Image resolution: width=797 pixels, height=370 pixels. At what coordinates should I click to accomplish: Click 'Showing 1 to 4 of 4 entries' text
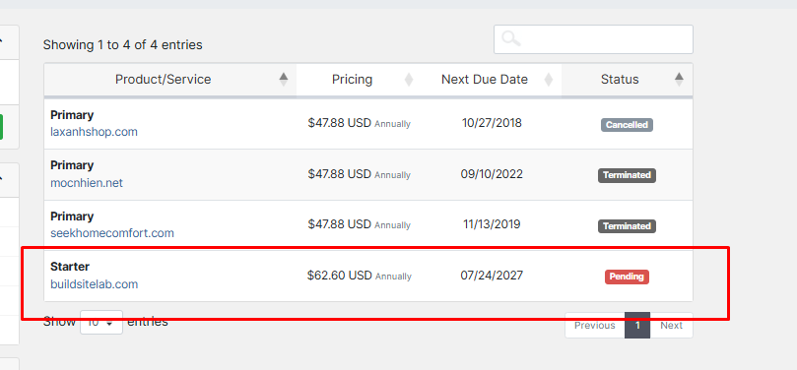click(122, 44)
